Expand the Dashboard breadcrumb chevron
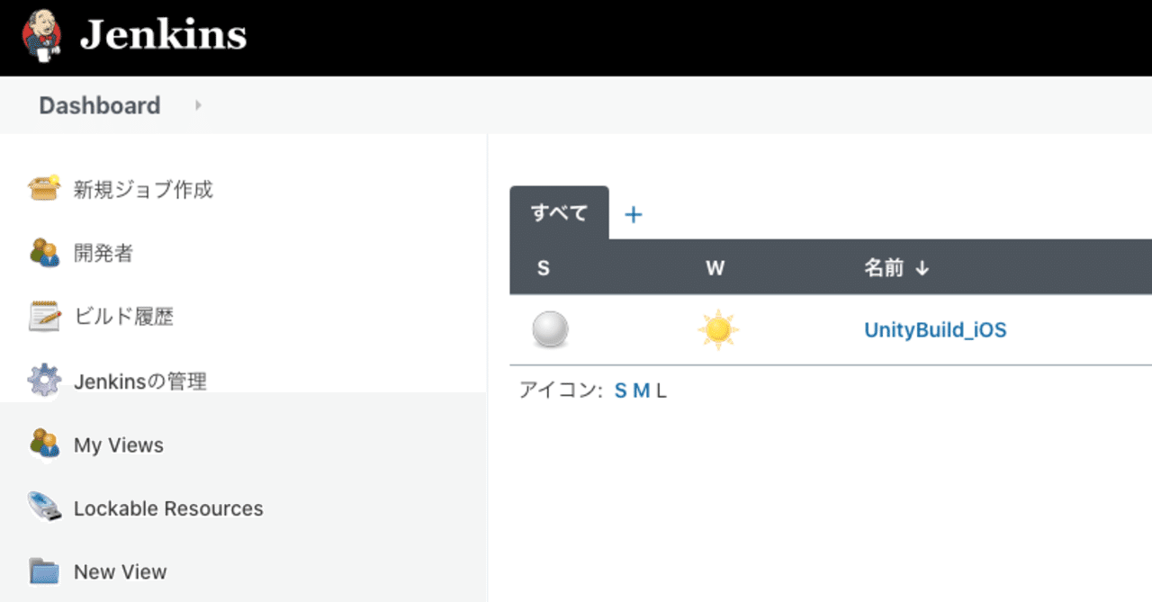Image resolution: width=1152 pixels, height=602 pixels. [197, 104]
